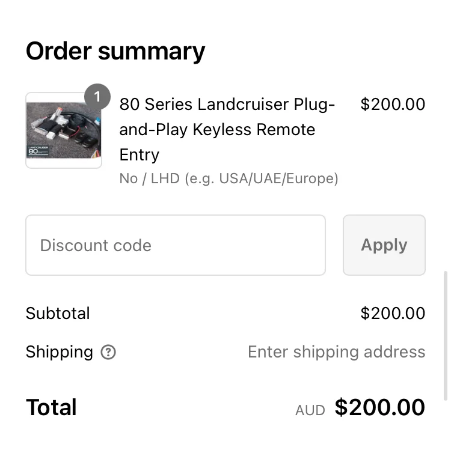Viewport: 451px width, 459px height.
Task: Click the bold Total amount $200.00
Action: click(379, 407)
